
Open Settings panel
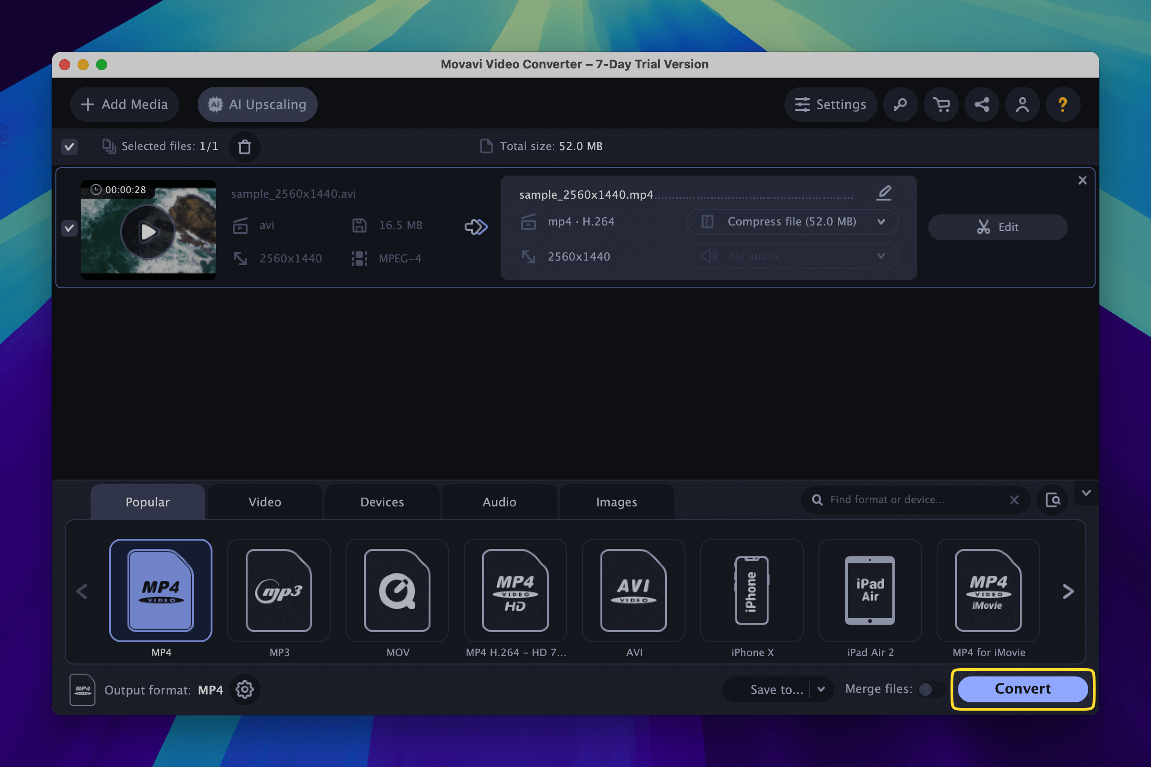tap(829, 103)
